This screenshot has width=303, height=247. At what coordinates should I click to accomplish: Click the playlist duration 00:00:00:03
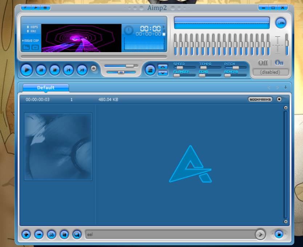coord(37,99)
